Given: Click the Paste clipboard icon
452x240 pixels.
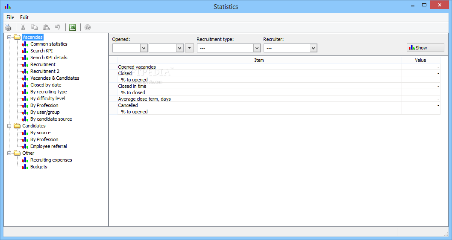Looking at the screenshot, I should click(x=46, y=27).
